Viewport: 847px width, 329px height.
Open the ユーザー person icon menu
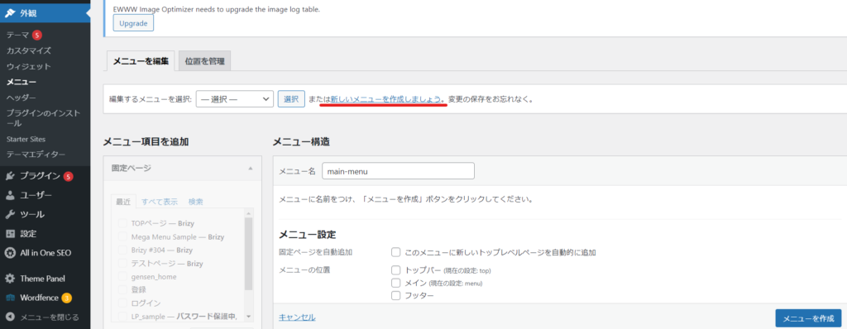click(x=10, y=195)
